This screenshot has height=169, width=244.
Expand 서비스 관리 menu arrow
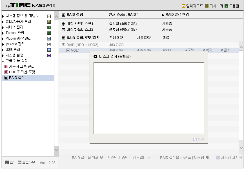(x=3, y=28)
